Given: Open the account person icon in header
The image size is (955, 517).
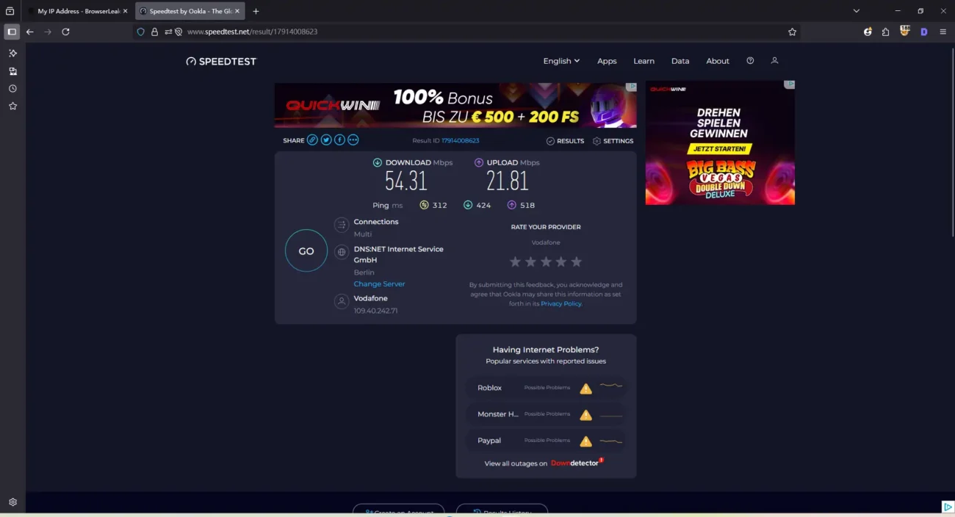Looking at the screenshot, I should tap(774, 61).
